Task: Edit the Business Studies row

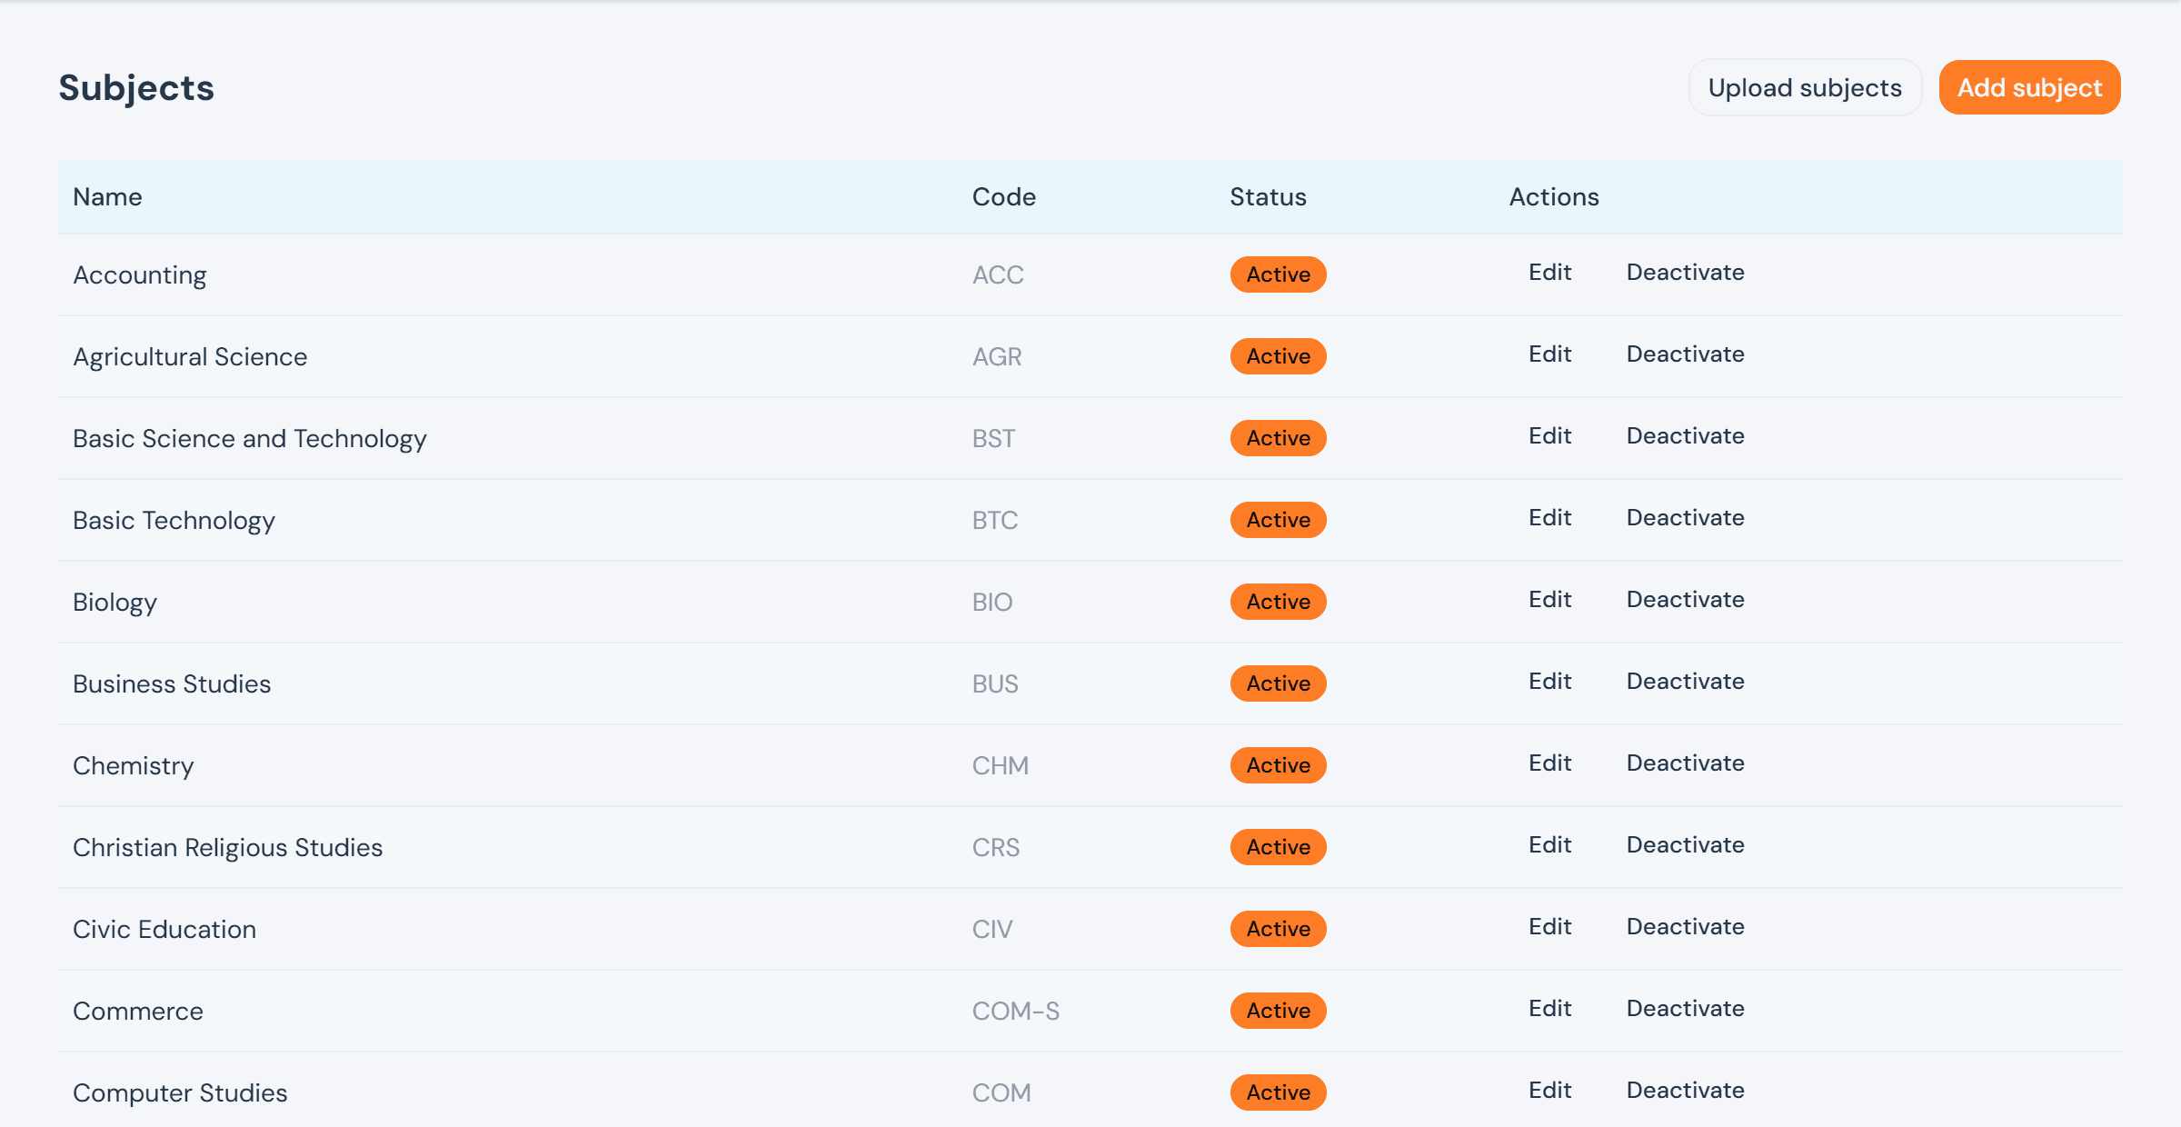Action: pyautogui.click(x=1549, y=682)
